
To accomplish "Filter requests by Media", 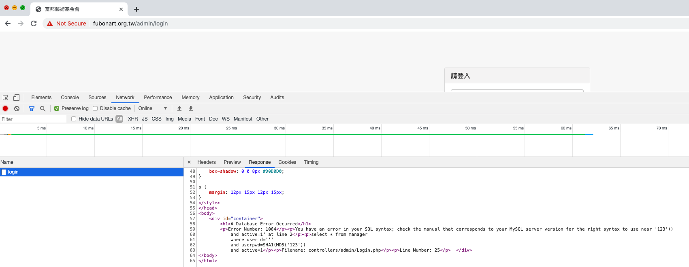I will pyautogui.click(x=184, y=119).
